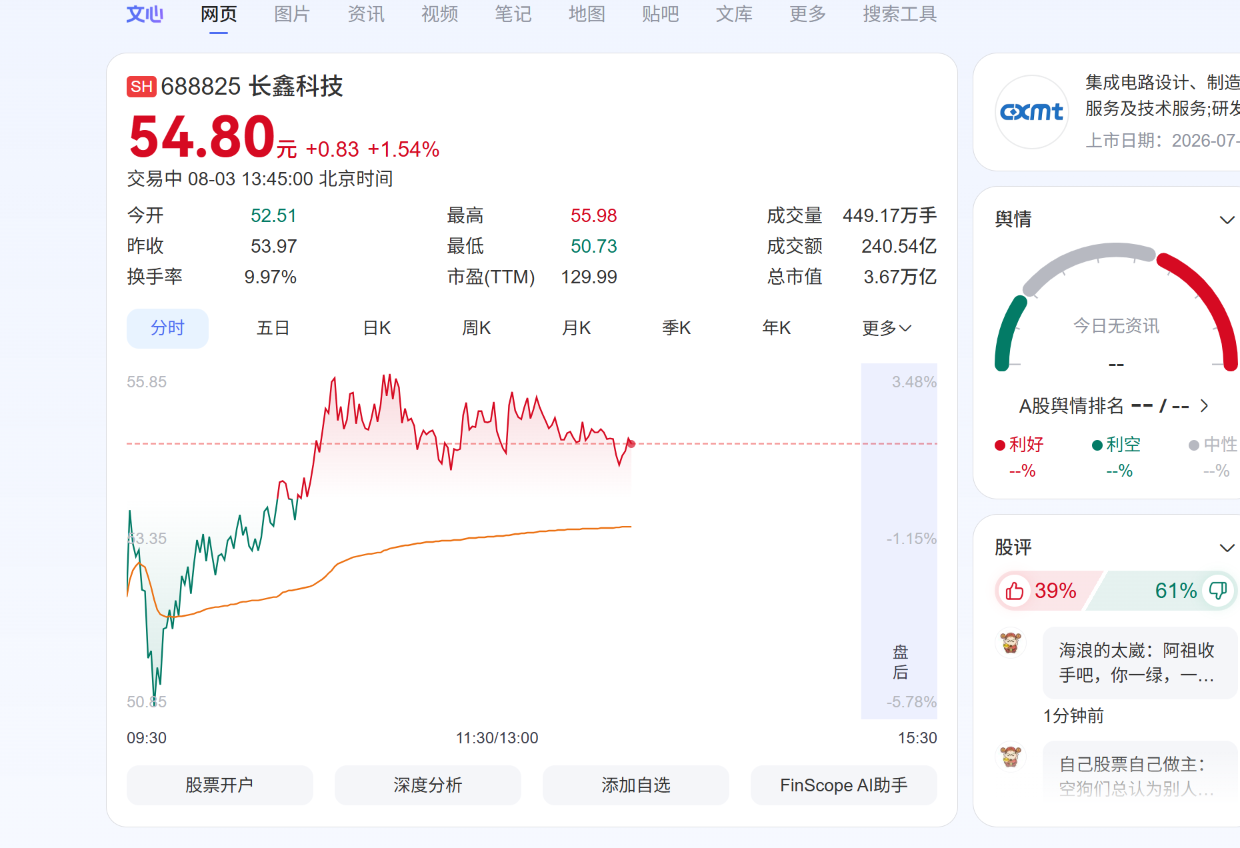Click the 今开 value 52.51

pyautogui.click(x=273, y=216)
